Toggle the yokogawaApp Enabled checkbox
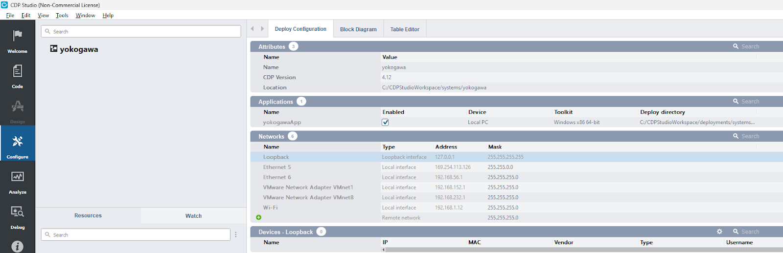Viewport: 783px width, 253px height. (x=385, y=122)
